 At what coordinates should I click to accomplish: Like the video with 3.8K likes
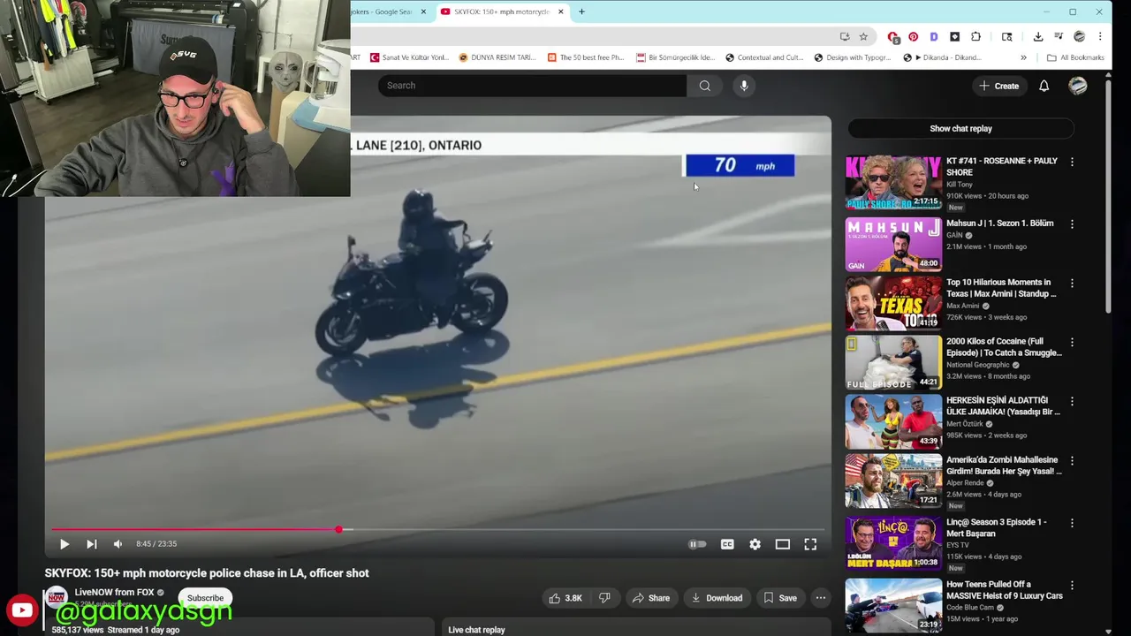click(x=565, y=598)
